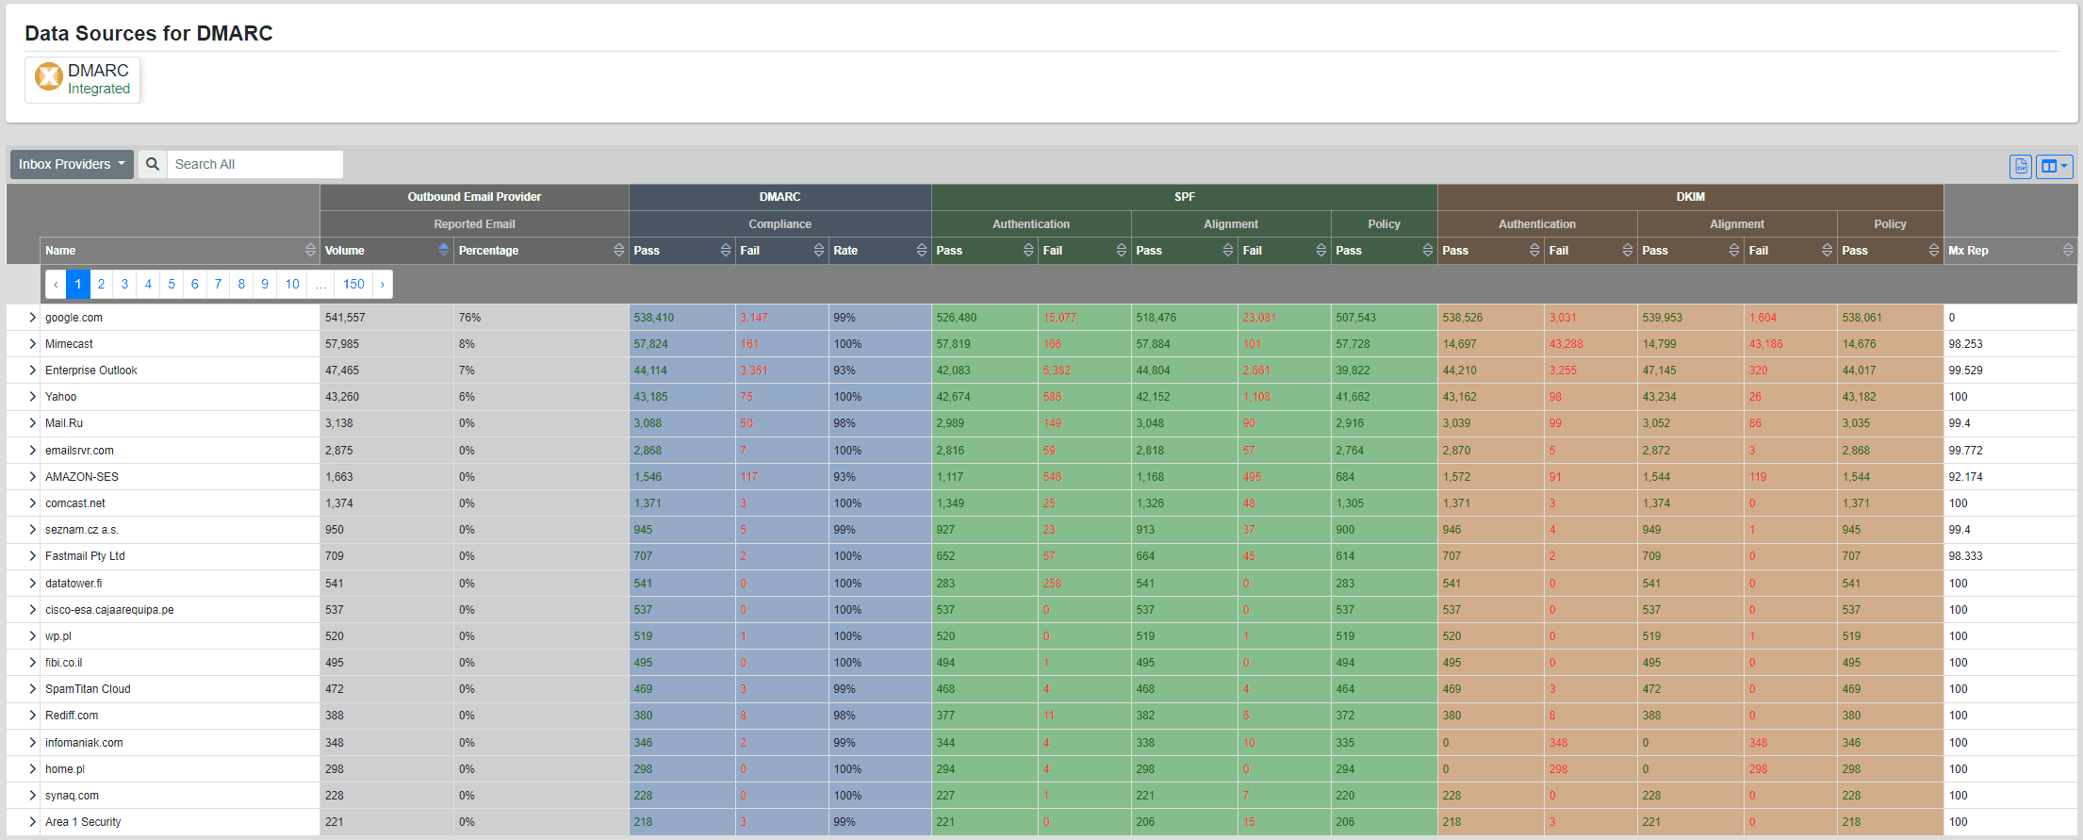Expand the wp.pl row
2083x840 pixels.
point(32,636)
